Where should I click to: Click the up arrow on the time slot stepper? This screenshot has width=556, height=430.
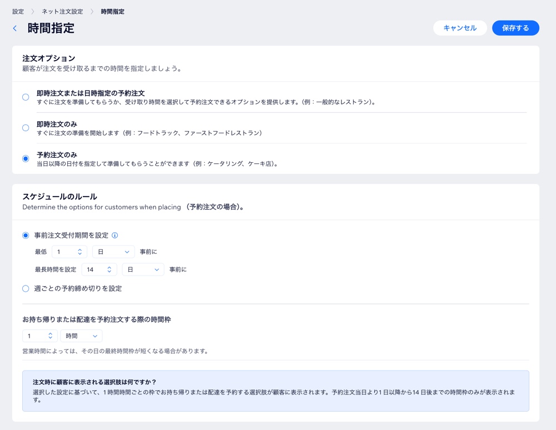tap(49, 333)
